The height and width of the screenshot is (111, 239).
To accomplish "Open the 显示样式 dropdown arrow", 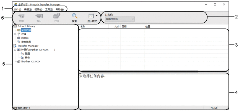I will tap(96, 16).
